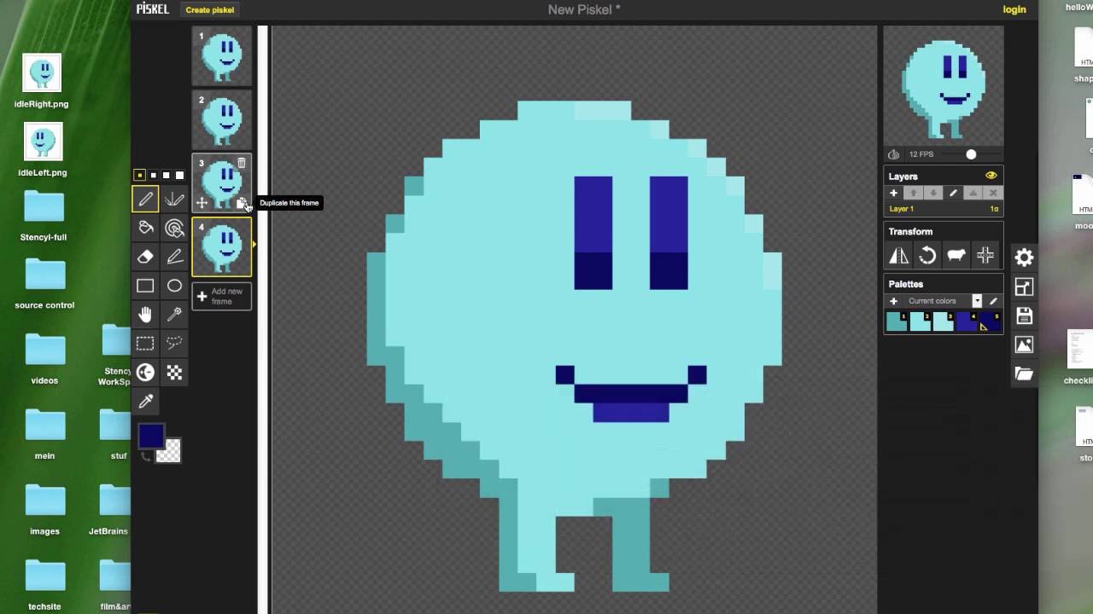Select the Move hand tool
Viewport: 1093px width, 614px height.
145,315
